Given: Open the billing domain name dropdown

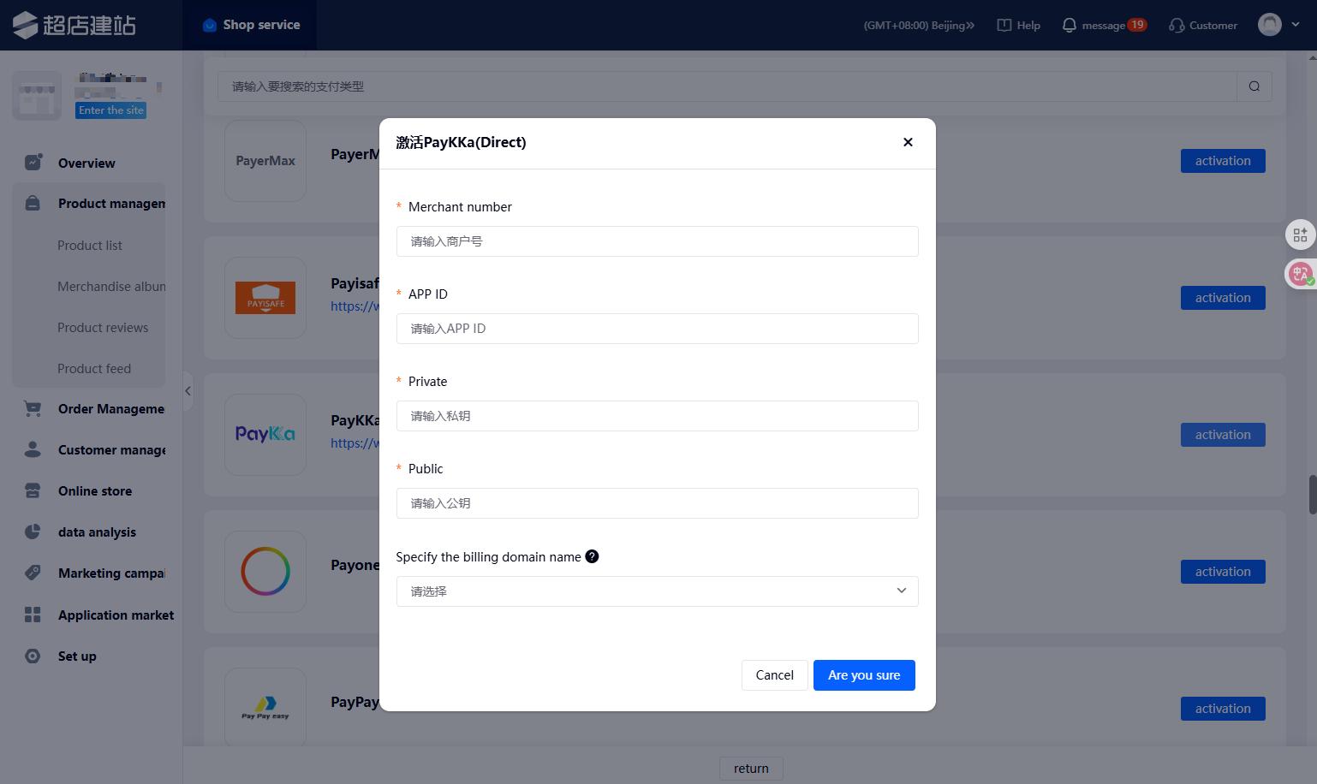Looking at the screenshot, I should click(x=657, y=591).
